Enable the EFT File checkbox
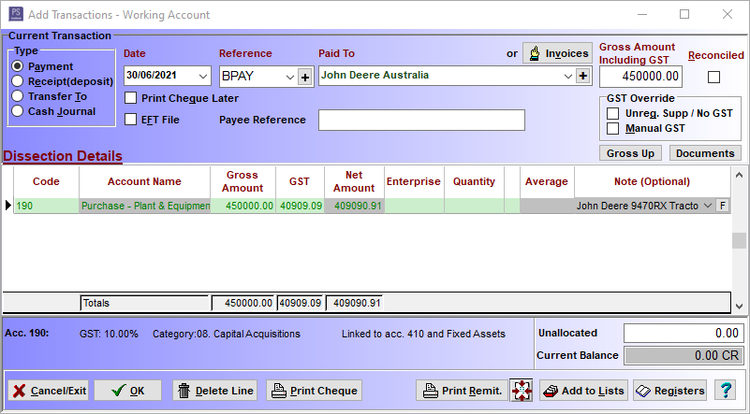This screenshot has width=750, height=414. pos(130,120)
